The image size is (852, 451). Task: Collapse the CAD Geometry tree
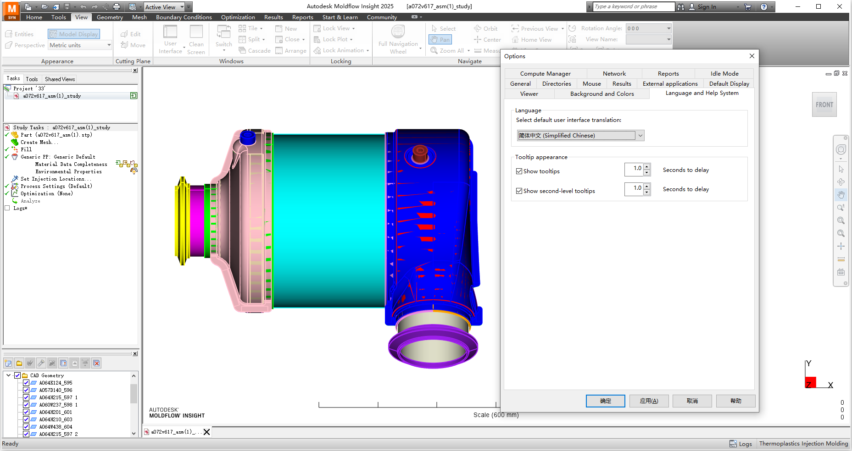8,375
